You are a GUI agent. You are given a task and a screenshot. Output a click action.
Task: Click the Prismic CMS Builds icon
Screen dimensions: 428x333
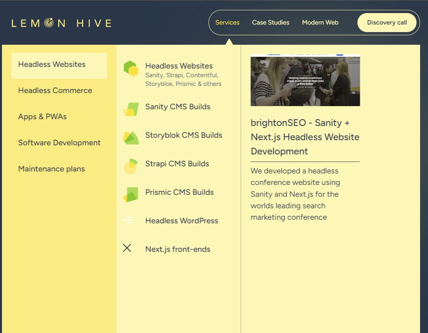pyautogui.click(x=131, y=194)
